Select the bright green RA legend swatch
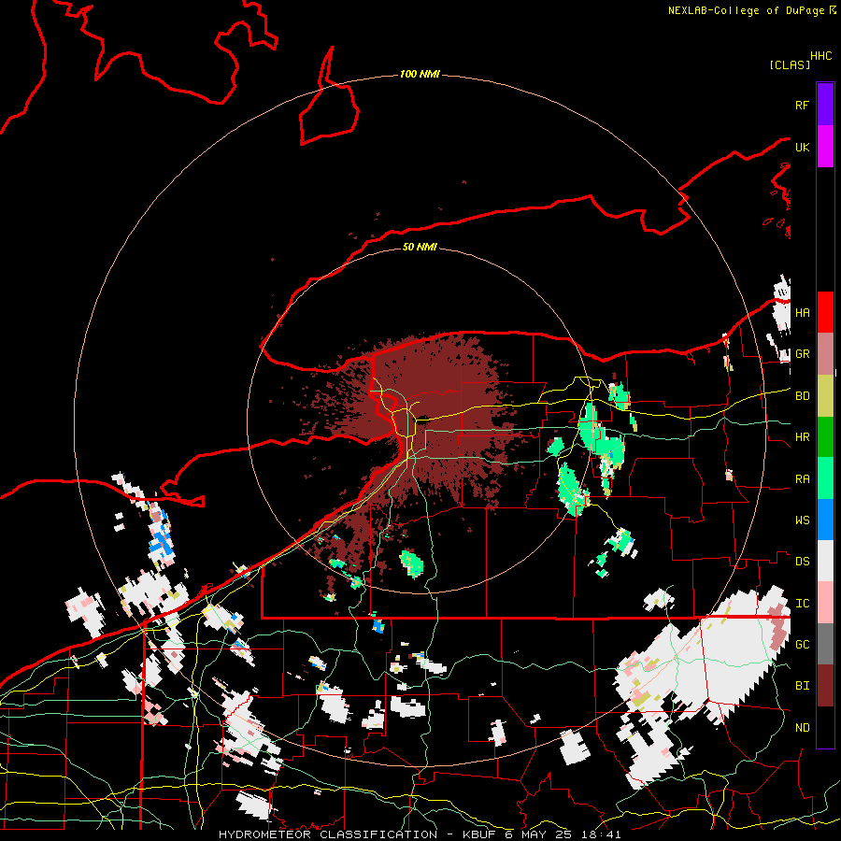Viewport: 841px width, 841px height. coord(825,478)
